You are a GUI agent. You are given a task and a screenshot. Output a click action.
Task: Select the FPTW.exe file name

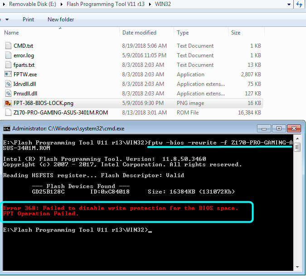tap(25, 75)
